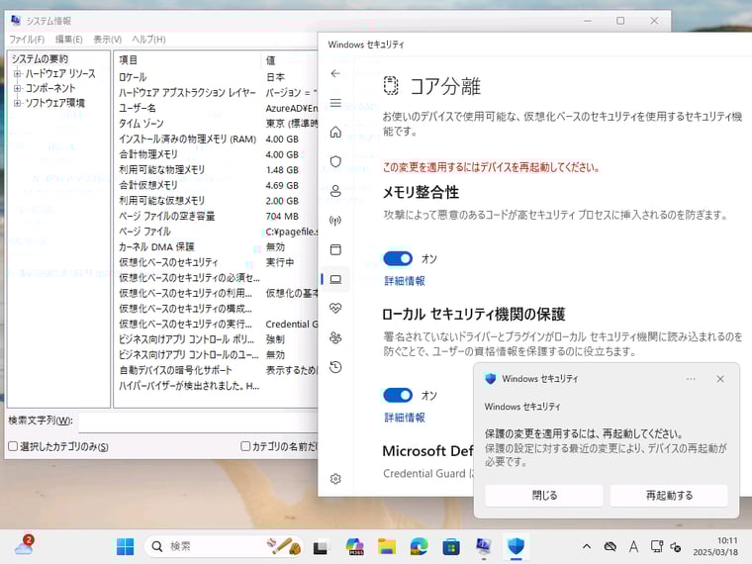Open Windows Security settings gear icon
Screen dimensions: 752x564
coord(335,479)
